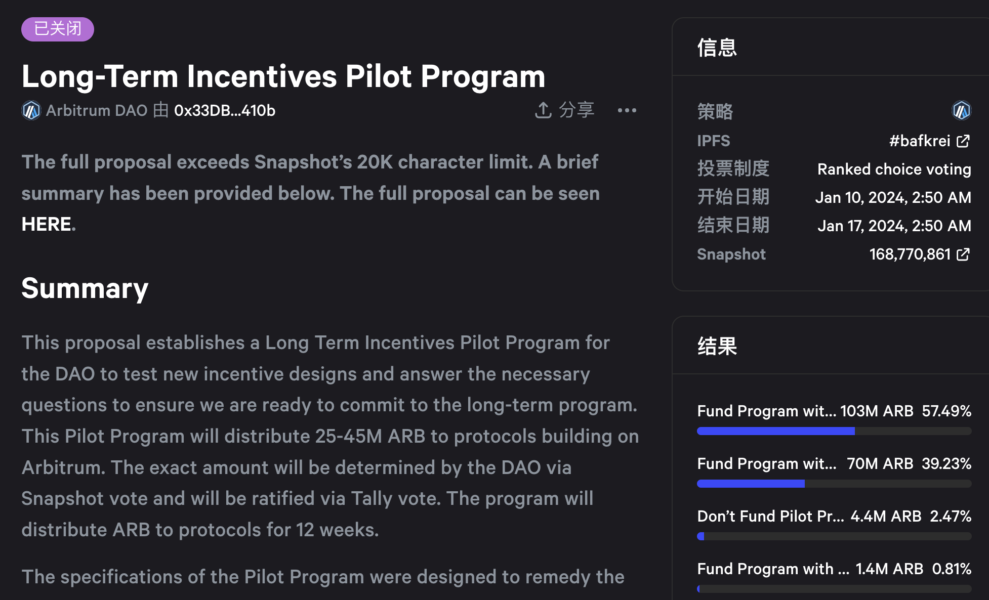This screenshot has width=989, height=600.
Task: Click the 39.23% result progress bar
Action: (834, 484)
